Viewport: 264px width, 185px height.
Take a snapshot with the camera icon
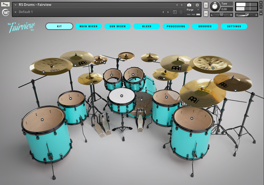click(189, 5)
